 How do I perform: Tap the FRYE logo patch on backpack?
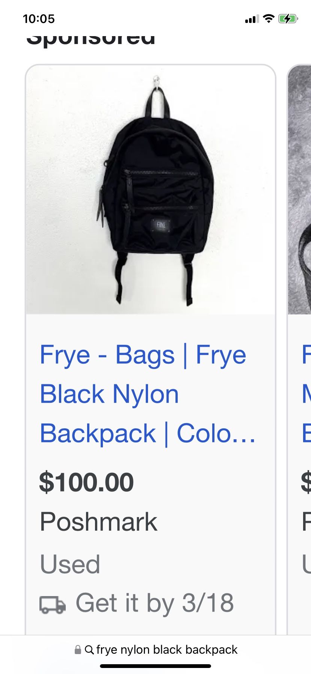161,225
